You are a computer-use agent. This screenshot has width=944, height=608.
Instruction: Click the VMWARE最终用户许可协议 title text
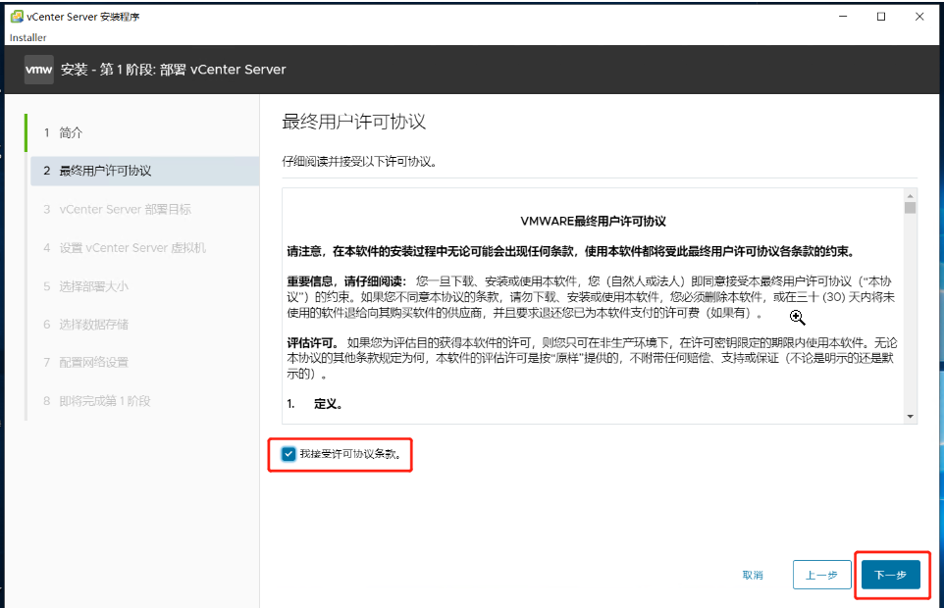click(x=593, y=222)
